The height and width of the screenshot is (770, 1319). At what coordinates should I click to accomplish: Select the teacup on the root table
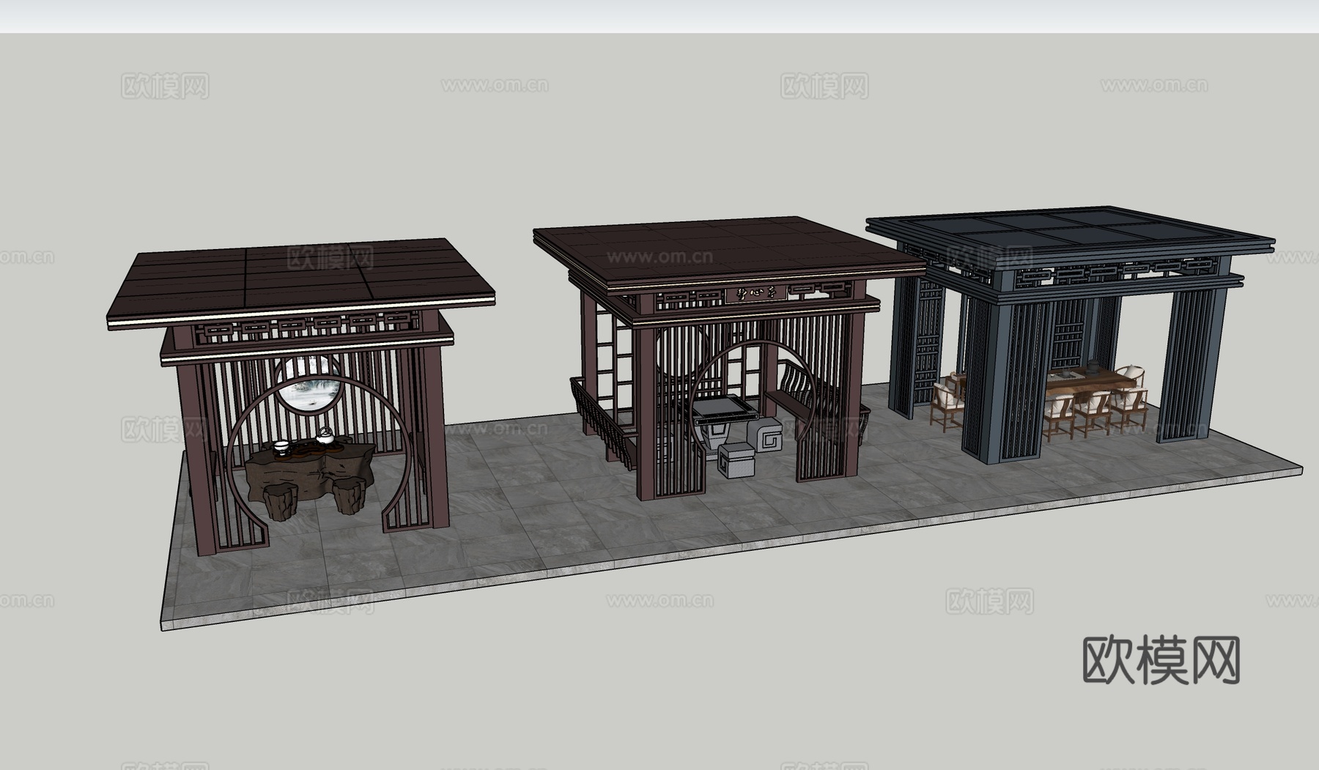click(x=280, y=447)
